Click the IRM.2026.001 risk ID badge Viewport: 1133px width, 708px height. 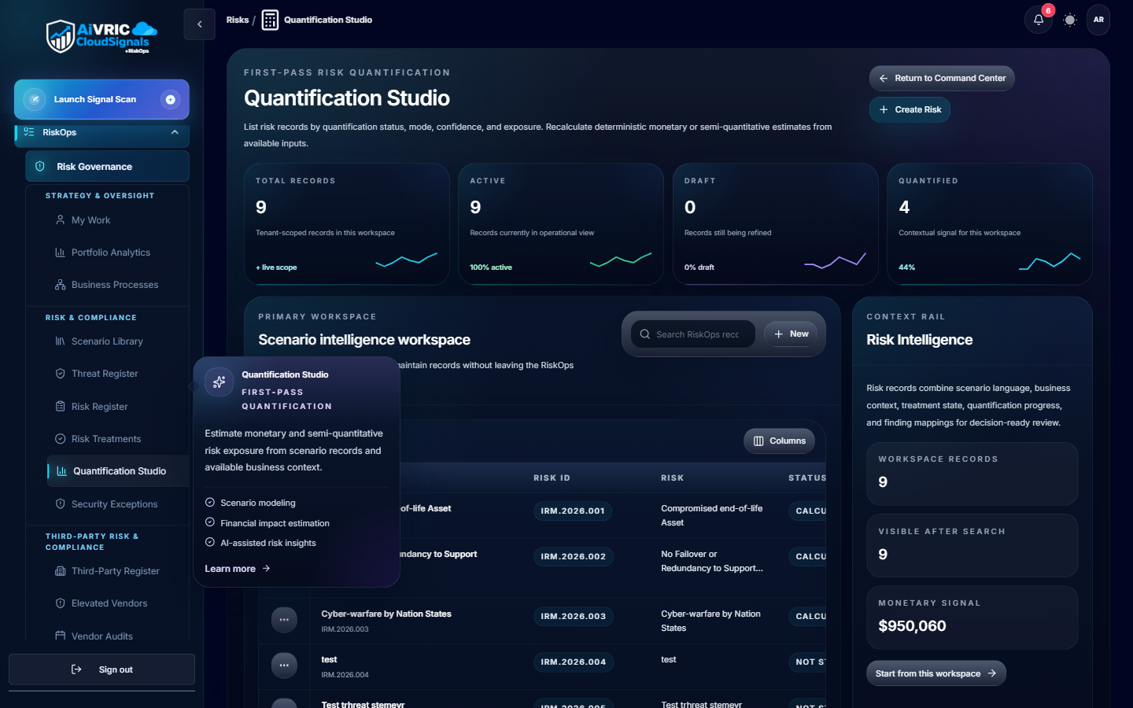[x=573, y=511]
